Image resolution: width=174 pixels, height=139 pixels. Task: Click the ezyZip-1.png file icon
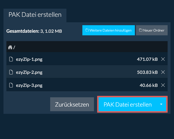click(x=11, y=59)
